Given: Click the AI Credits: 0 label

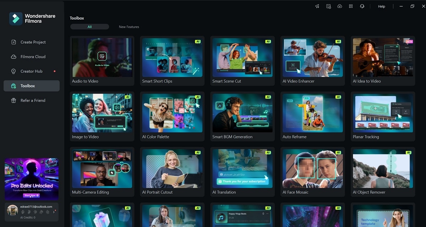Looking at the screenshot, I should 28,217.
